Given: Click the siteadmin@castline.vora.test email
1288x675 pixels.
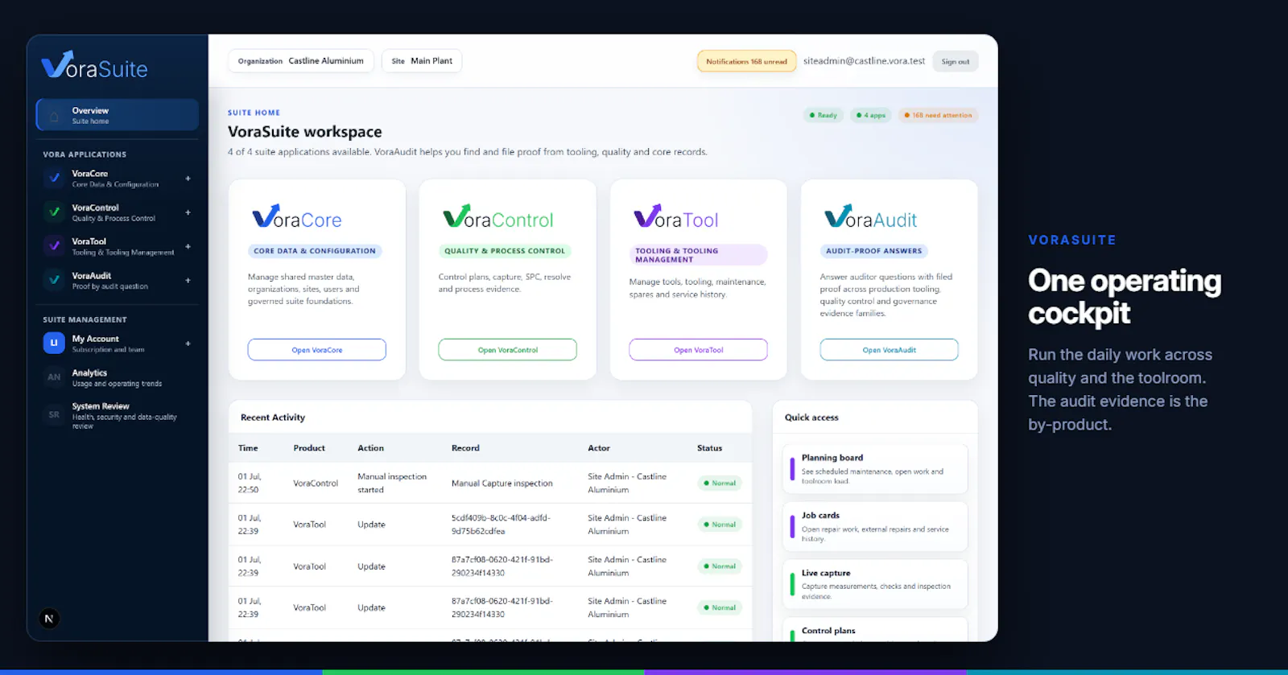Looking at the screenshot, I should [x=865, y=61].
